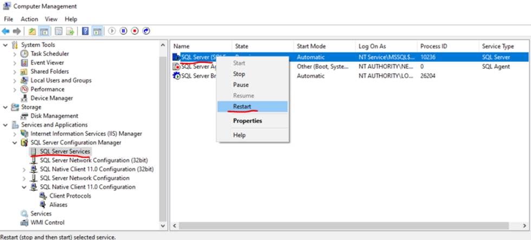Click the SQL Server Browser service icon
This screenshot has width=531, height=240.
pyautogui.click(x=177, y=76)
